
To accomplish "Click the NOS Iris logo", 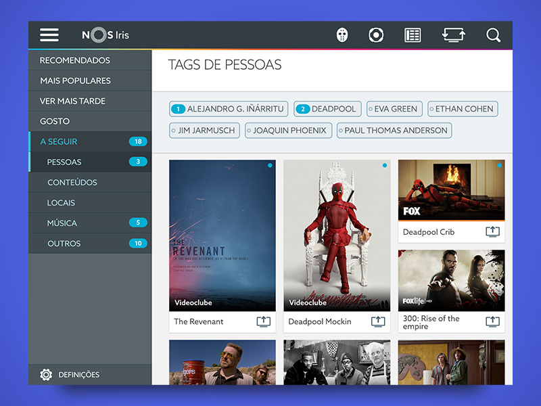I will click(105, 35).
